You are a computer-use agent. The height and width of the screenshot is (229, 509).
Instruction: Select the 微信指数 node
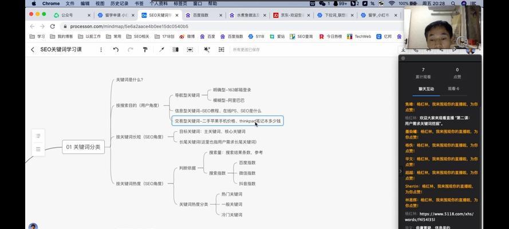(x=247, y=173)
